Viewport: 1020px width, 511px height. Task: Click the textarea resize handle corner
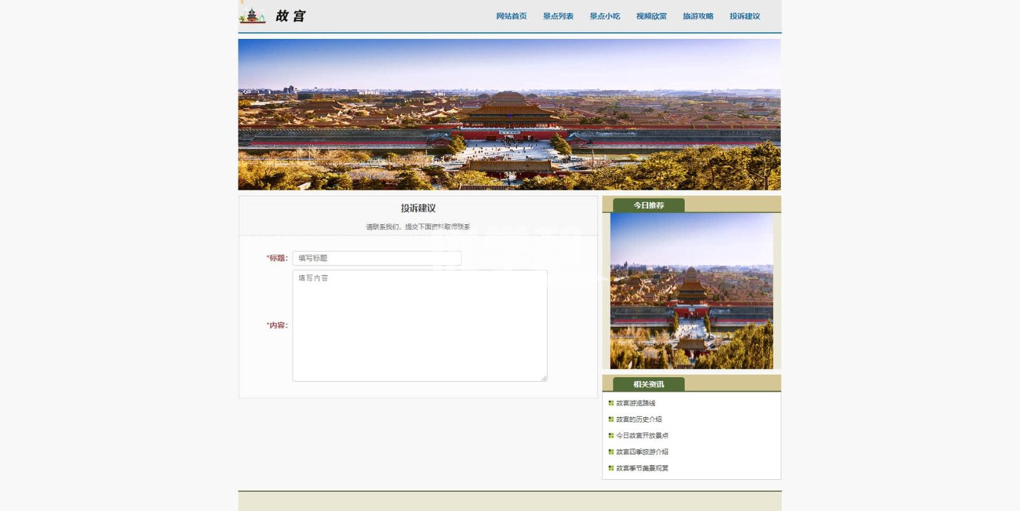(544, 378)
